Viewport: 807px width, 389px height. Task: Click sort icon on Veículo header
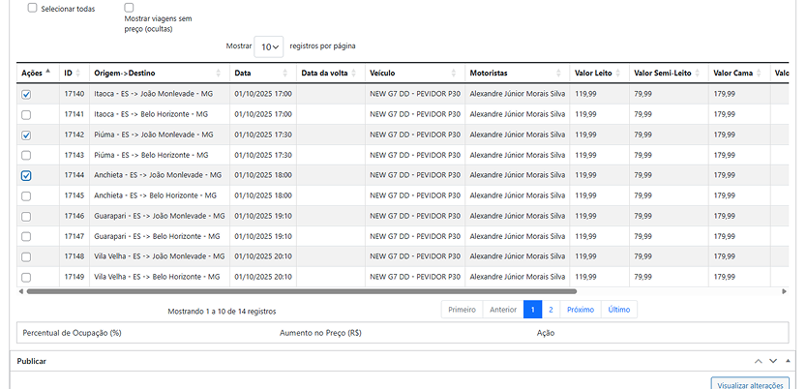pos(454,74)
